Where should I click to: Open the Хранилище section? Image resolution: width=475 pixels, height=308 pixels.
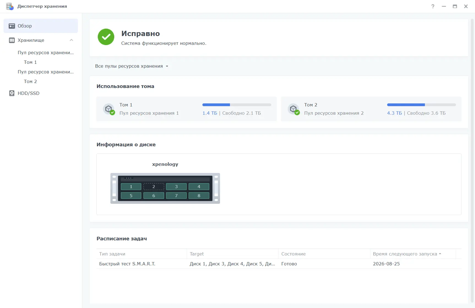(x=41, y=40)
